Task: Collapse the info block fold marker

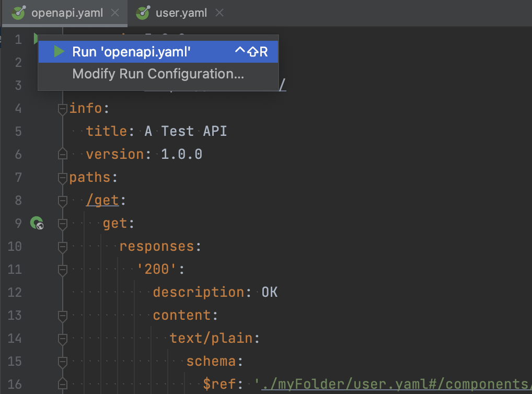Action: pos(62,109)
